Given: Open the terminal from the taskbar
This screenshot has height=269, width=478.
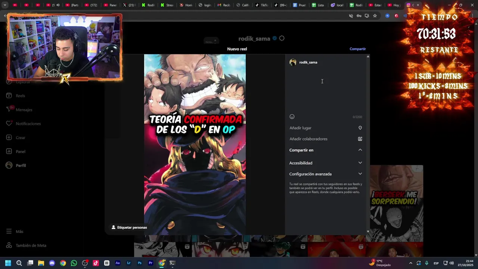Looking at the screenshot, I should point(172,263).
